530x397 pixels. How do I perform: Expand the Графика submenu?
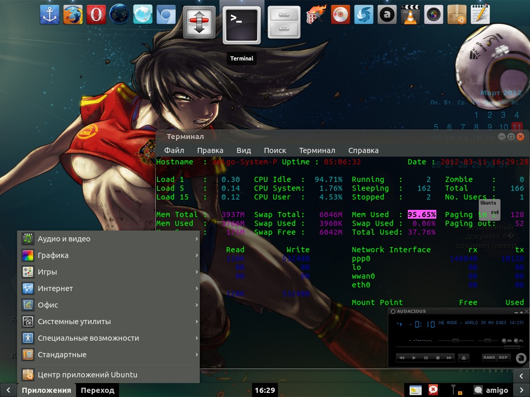[109, 255]
